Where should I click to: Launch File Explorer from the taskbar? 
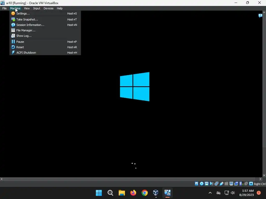[122, 193]
